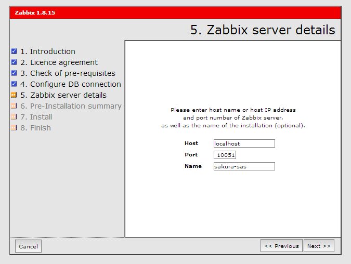
Task: Click the greyed icon beside Pre-Installation summary
Action: [x=14, y=106]
